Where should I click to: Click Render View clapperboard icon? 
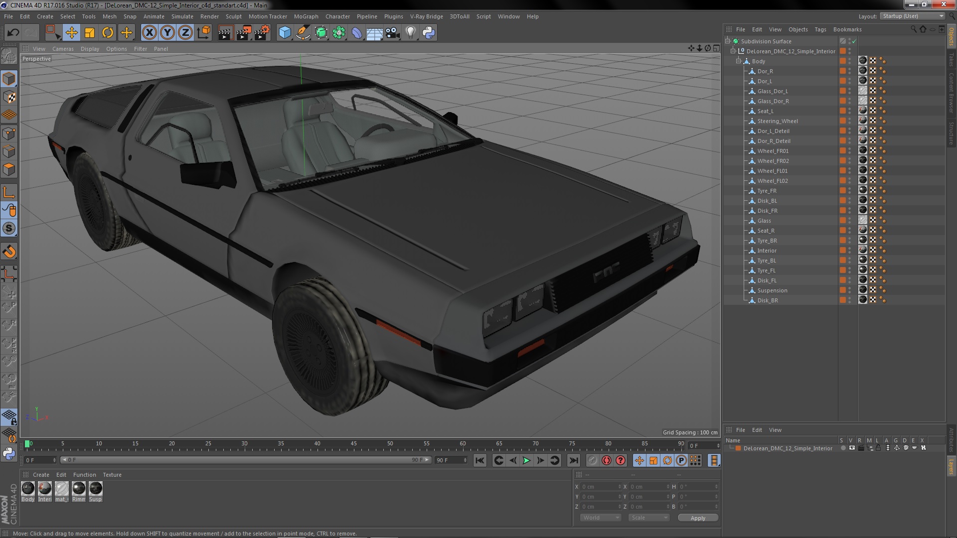tap(225, 33)
